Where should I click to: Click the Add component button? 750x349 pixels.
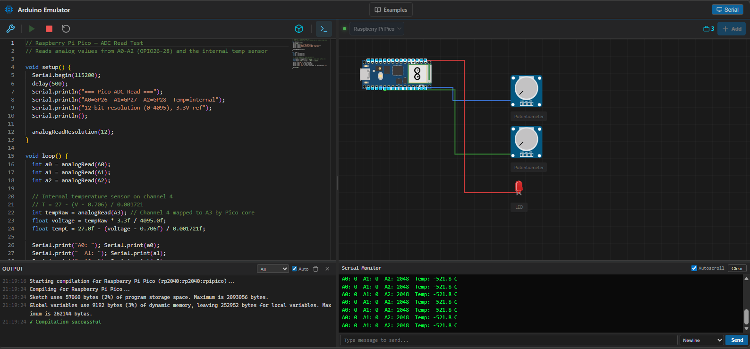(732, 29)
